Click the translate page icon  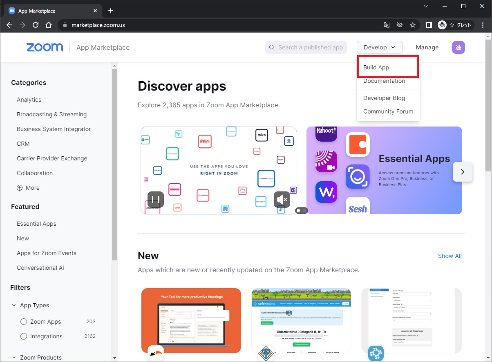coord(386,25)
